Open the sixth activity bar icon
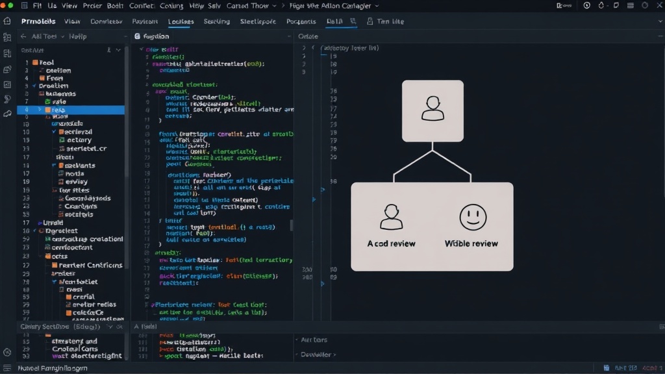The image size is (665, 374). (x=7, y=99)
